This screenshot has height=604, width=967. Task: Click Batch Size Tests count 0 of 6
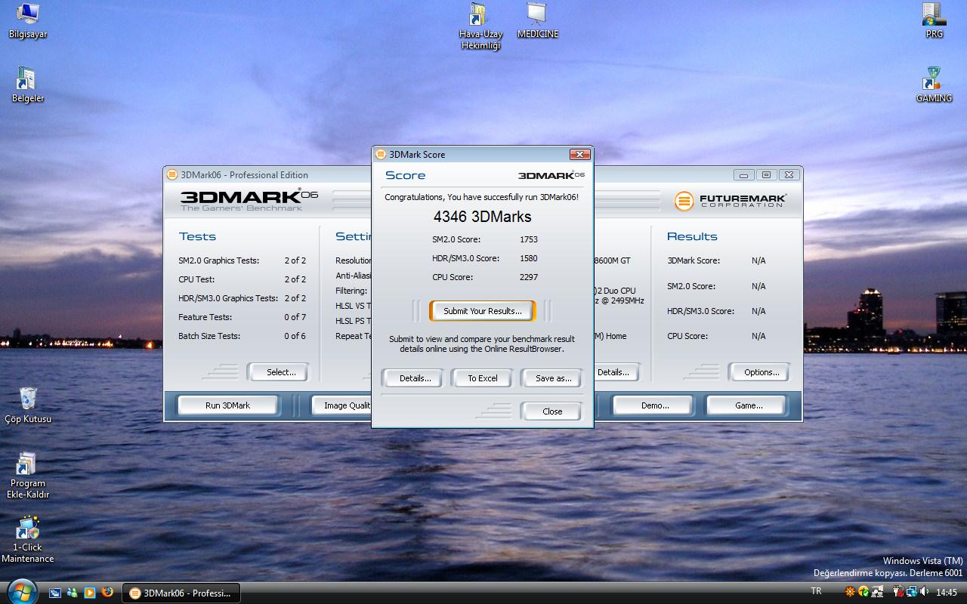tap(295, 336)
